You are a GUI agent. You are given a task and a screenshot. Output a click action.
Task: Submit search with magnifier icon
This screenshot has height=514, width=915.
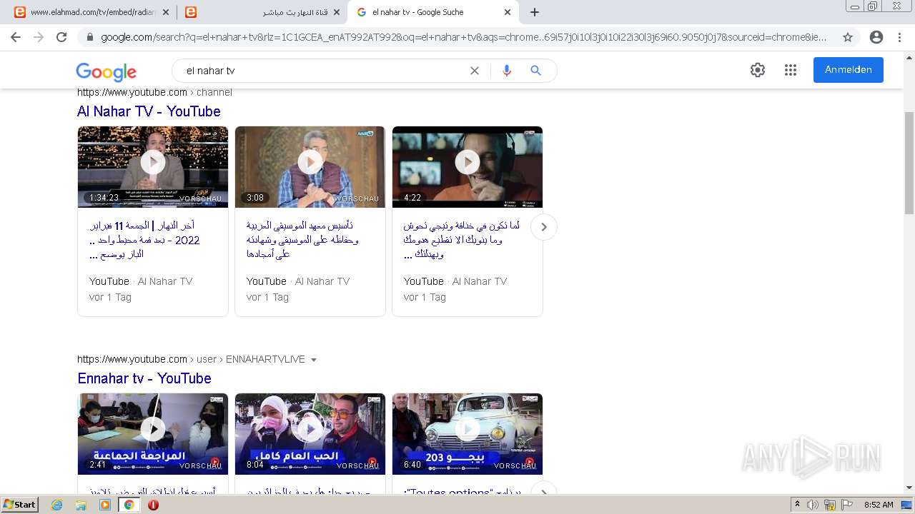(x=535, y=71)
